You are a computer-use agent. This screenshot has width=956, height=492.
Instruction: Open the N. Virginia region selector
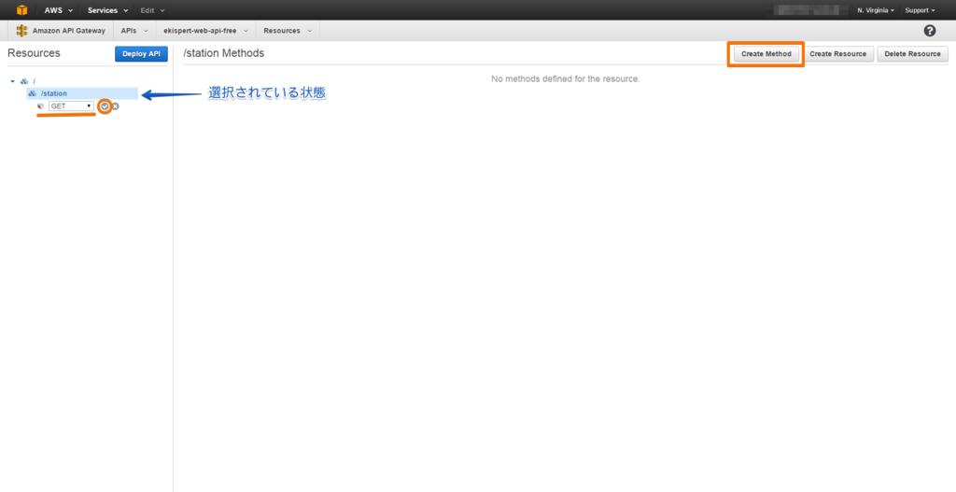[x=876, y=10]
